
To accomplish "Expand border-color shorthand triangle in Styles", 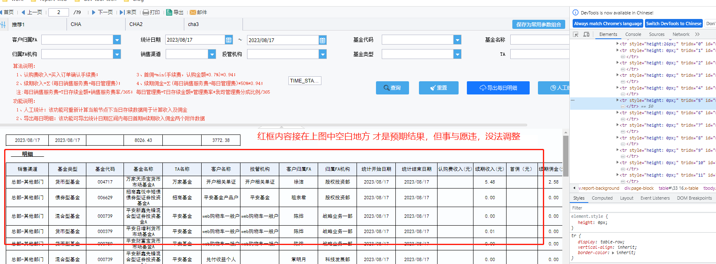I will click(613, 253).
